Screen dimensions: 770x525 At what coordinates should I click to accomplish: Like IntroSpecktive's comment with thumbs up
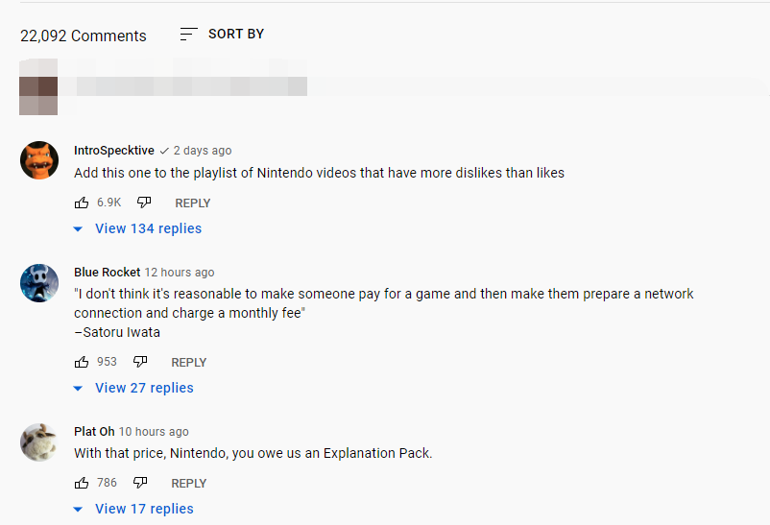pos(82,203)
